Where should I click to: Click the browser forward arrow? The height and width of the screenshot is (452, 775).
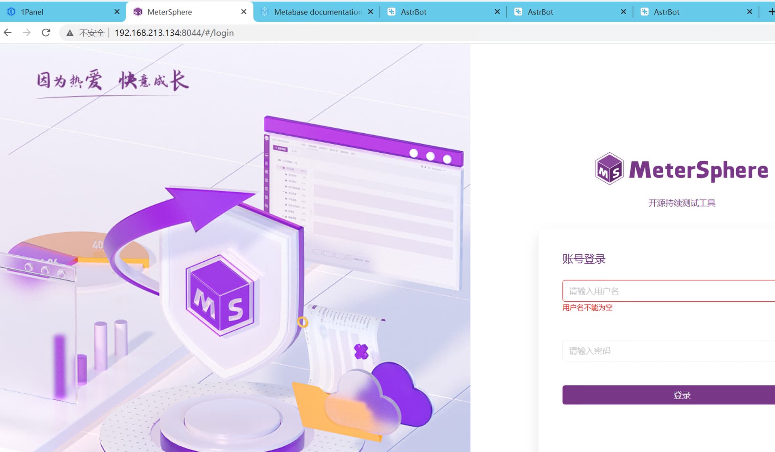coord(27,33)
